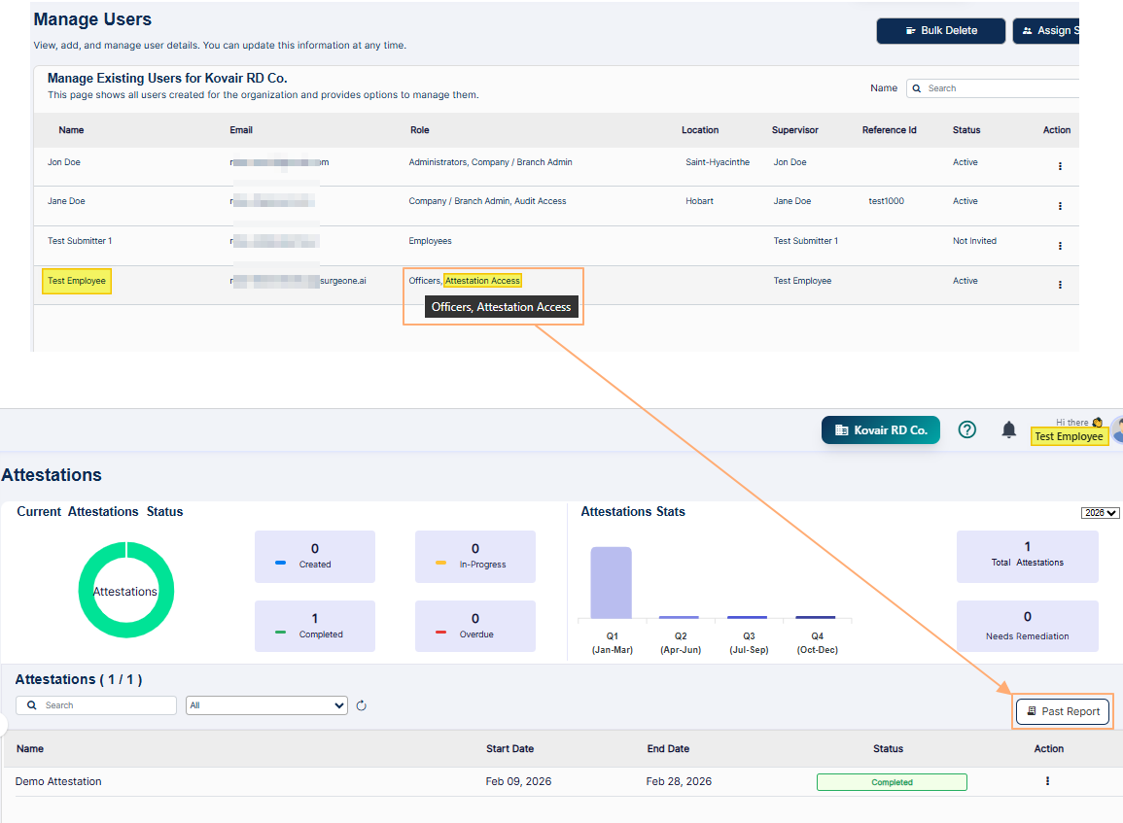This screenshot has height=823, width=1123.
Task: Open the action menu for Jane Doe's row
Action: tap(1060, 205)
